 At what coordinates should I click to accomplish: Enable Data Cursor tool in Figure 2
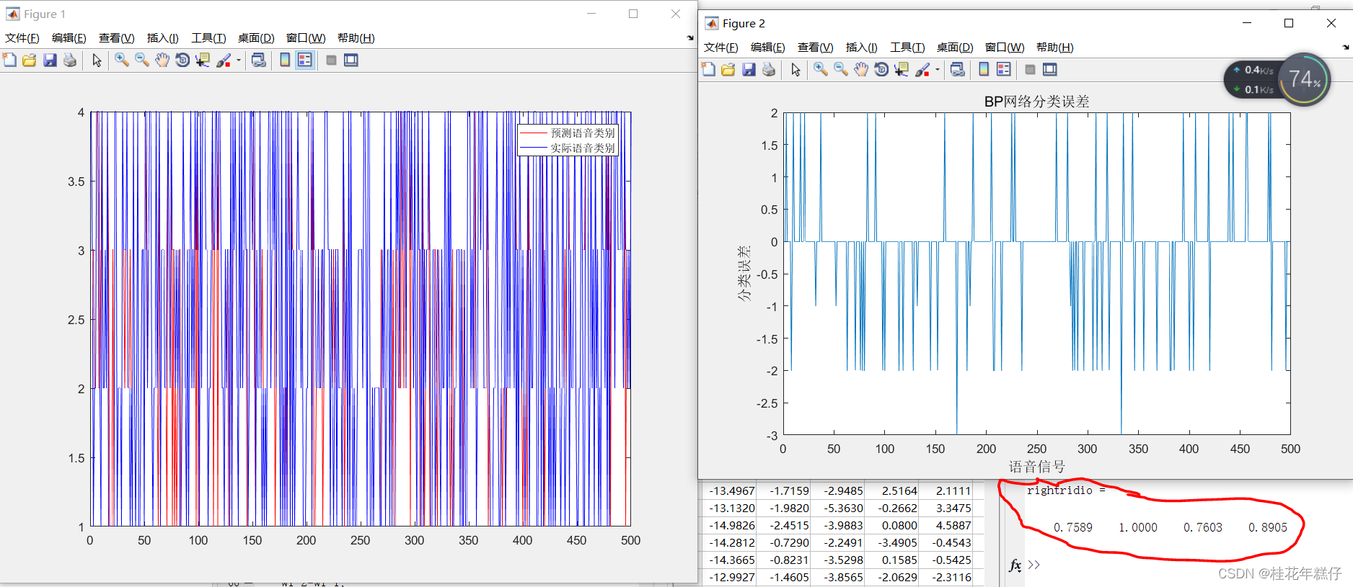click(x=902, y=69)
